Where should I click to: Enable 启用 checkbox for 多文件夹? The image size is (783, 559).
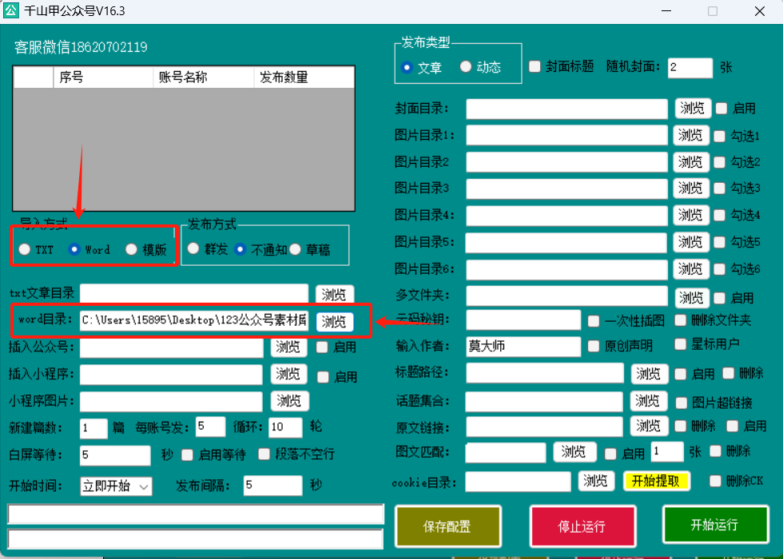(x=720, y=298)
